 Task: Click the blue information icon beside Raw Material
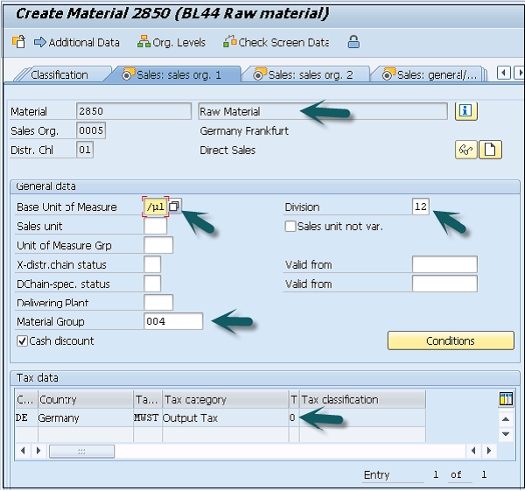[x=465, y=111]
